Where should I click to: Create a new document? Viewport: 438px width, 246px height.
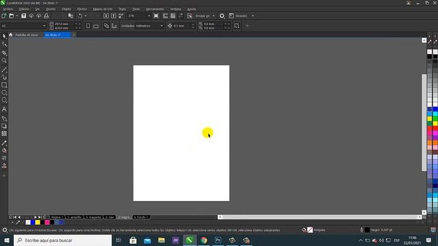pos(4,16)
